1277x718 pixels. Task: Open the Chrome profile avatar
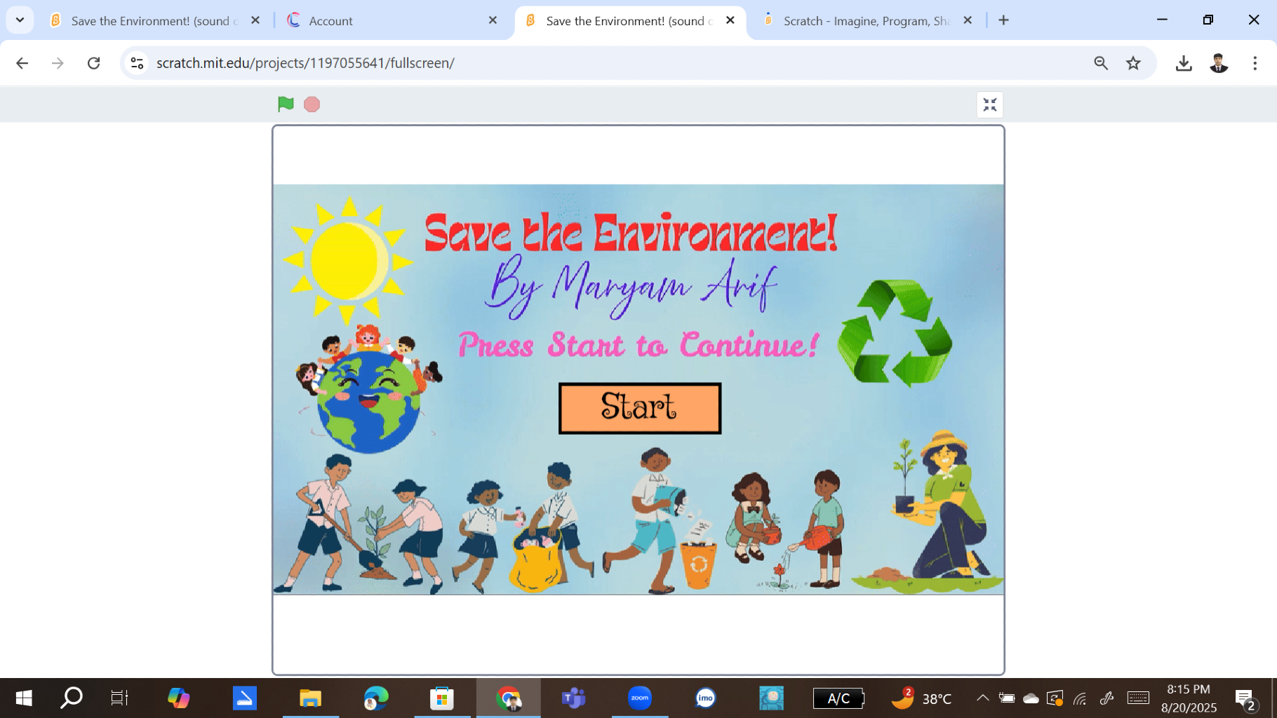[x=1219, y=63]
